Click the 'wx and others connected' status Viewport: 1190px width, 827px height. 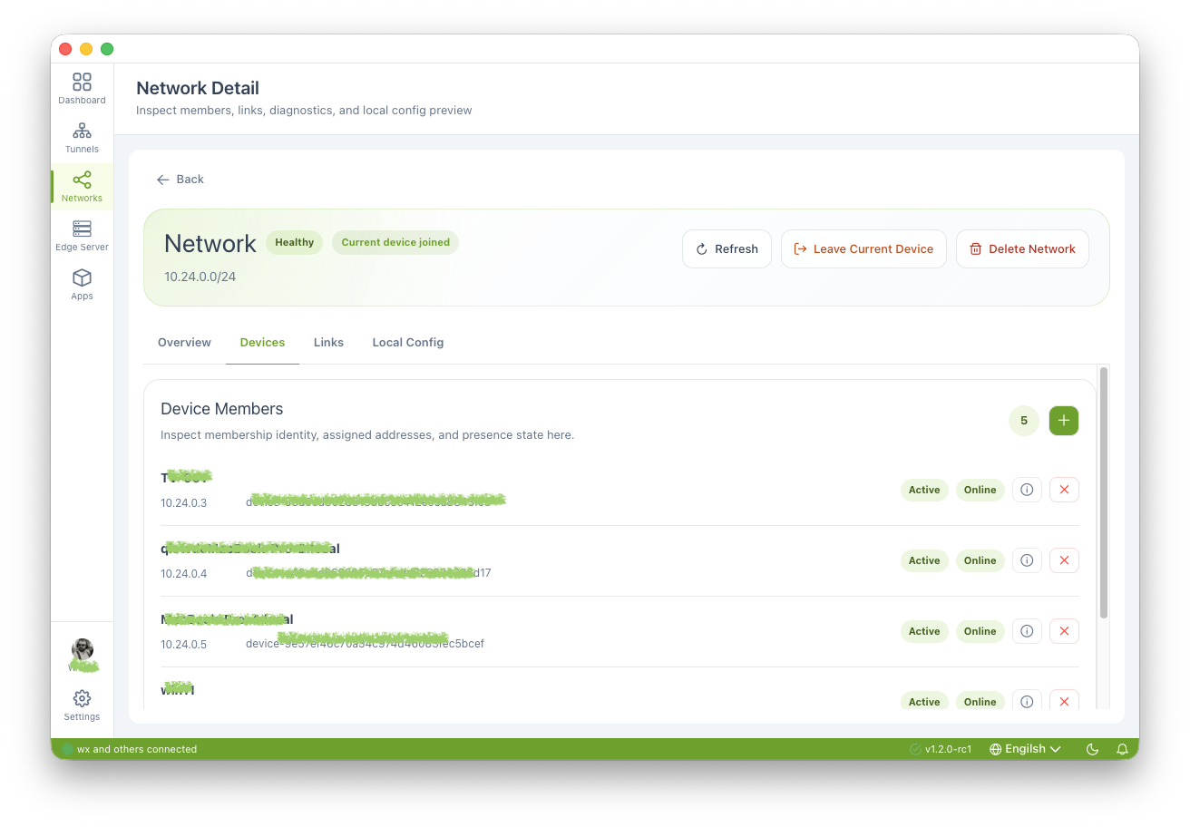(x=129, y=749)
